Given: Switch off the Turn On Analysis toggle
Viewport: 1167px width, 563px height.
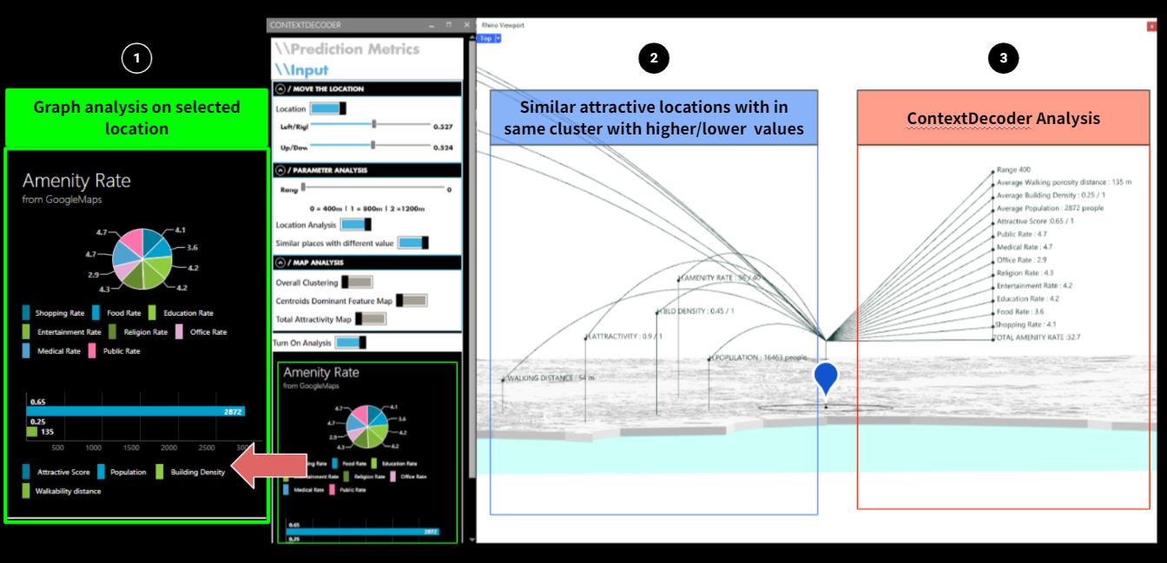Looking at the screenshot, I should 351,343.
